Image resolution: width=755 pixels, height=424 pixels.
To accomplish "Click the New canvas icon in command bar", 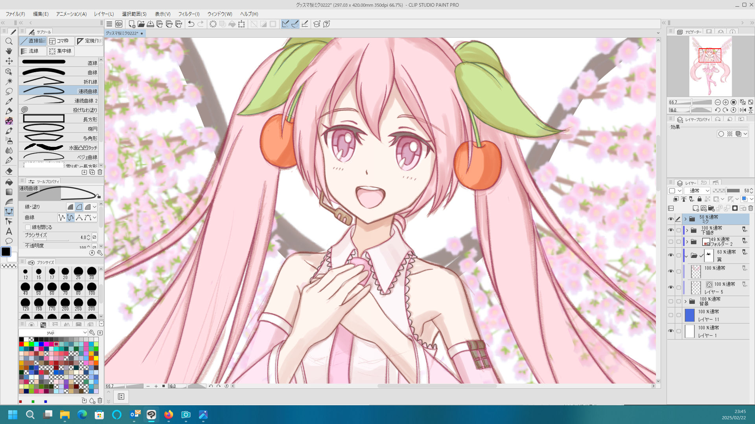I will [132, 24].
